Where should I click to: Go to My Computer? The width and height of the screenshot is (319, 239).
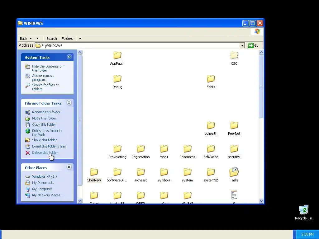point(42,189)
